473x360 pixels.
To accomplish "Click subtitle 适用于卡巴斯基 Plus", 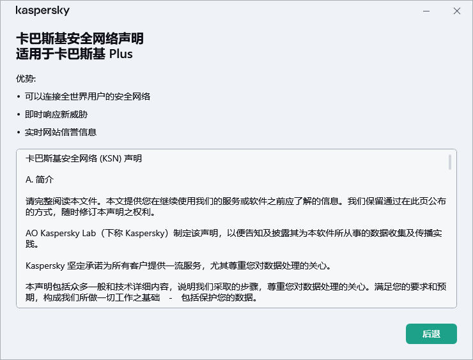I will click(x=74, y=54).
